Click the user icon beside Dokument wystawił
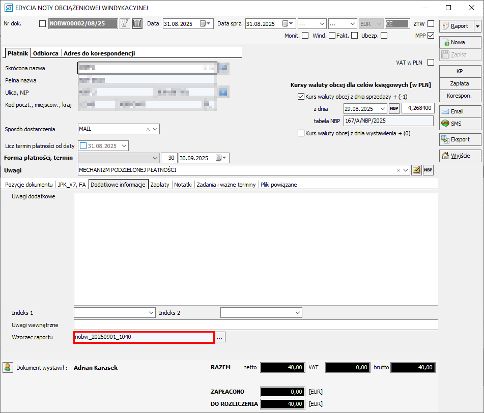This screenshot has width=484, height=413. (x=8, y=367)
